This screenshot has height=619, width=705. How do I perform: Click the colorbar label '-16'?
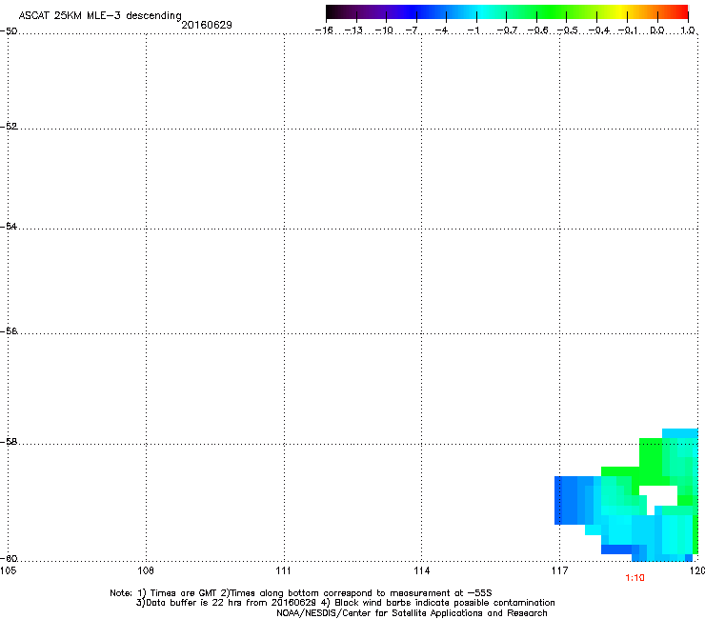click(x=324, y=30)
